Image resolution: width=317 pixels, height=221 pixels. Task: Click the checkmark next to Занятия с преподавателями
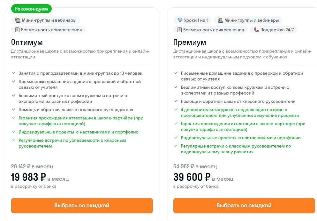tap(13, 72)
